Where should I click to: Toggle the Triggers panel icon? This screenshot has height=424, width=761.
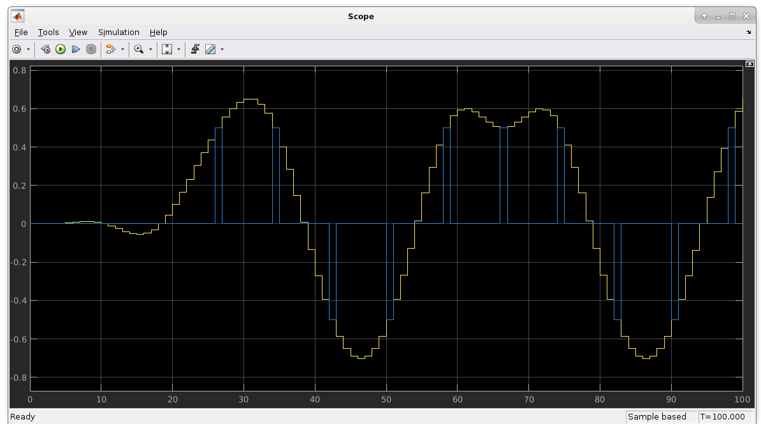[195, 49]
